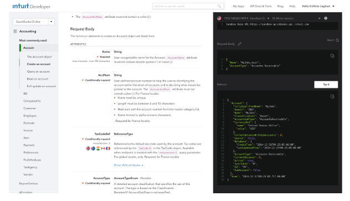Open the info icon near minor version
This screenshot has width=350, height=201.
click(326, 18)
